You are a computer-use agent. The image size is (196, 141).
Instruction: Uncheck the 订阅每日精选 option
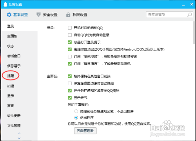coord(70,64)
